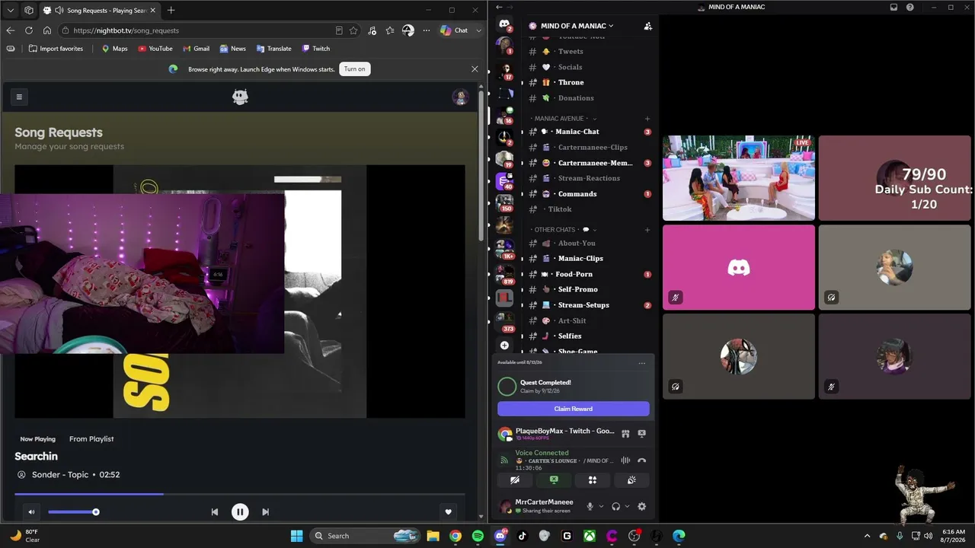Adjust the Nightbot volume slider

[x=72, y=511]
